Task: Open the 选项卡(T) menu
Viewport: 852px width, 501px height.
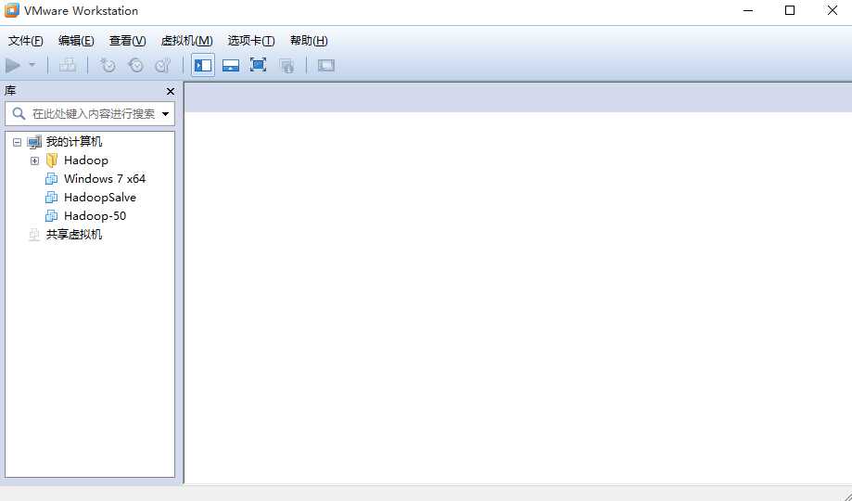Action: point(251,41)
